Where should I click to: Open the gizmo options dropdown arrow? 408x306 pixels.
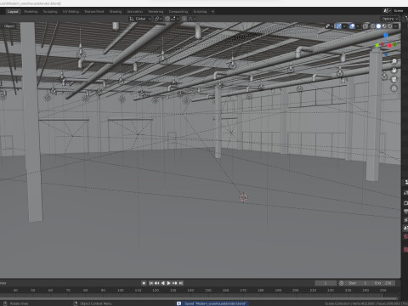[x=344, y=26]
